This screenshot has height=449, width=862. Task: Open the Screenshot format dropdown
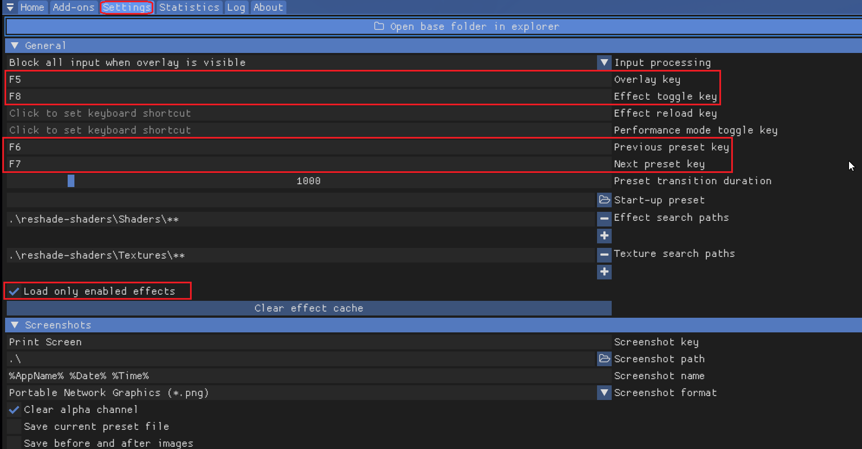tap(604, 393)
